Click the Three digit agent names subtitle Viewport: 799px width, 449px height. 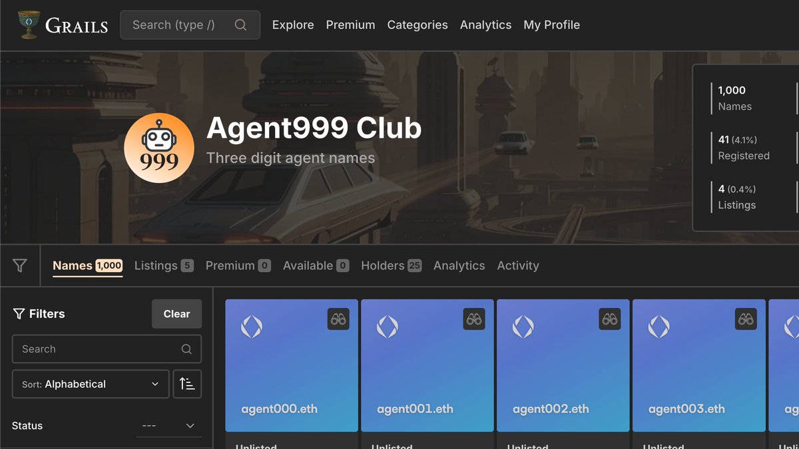290,158
